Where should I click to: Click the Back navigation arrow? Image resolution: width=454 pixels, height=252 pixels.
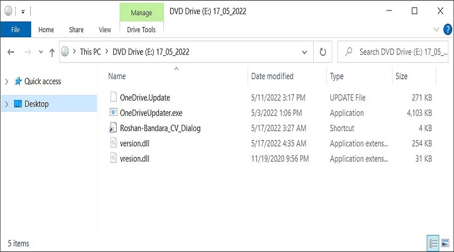(11, 52)
